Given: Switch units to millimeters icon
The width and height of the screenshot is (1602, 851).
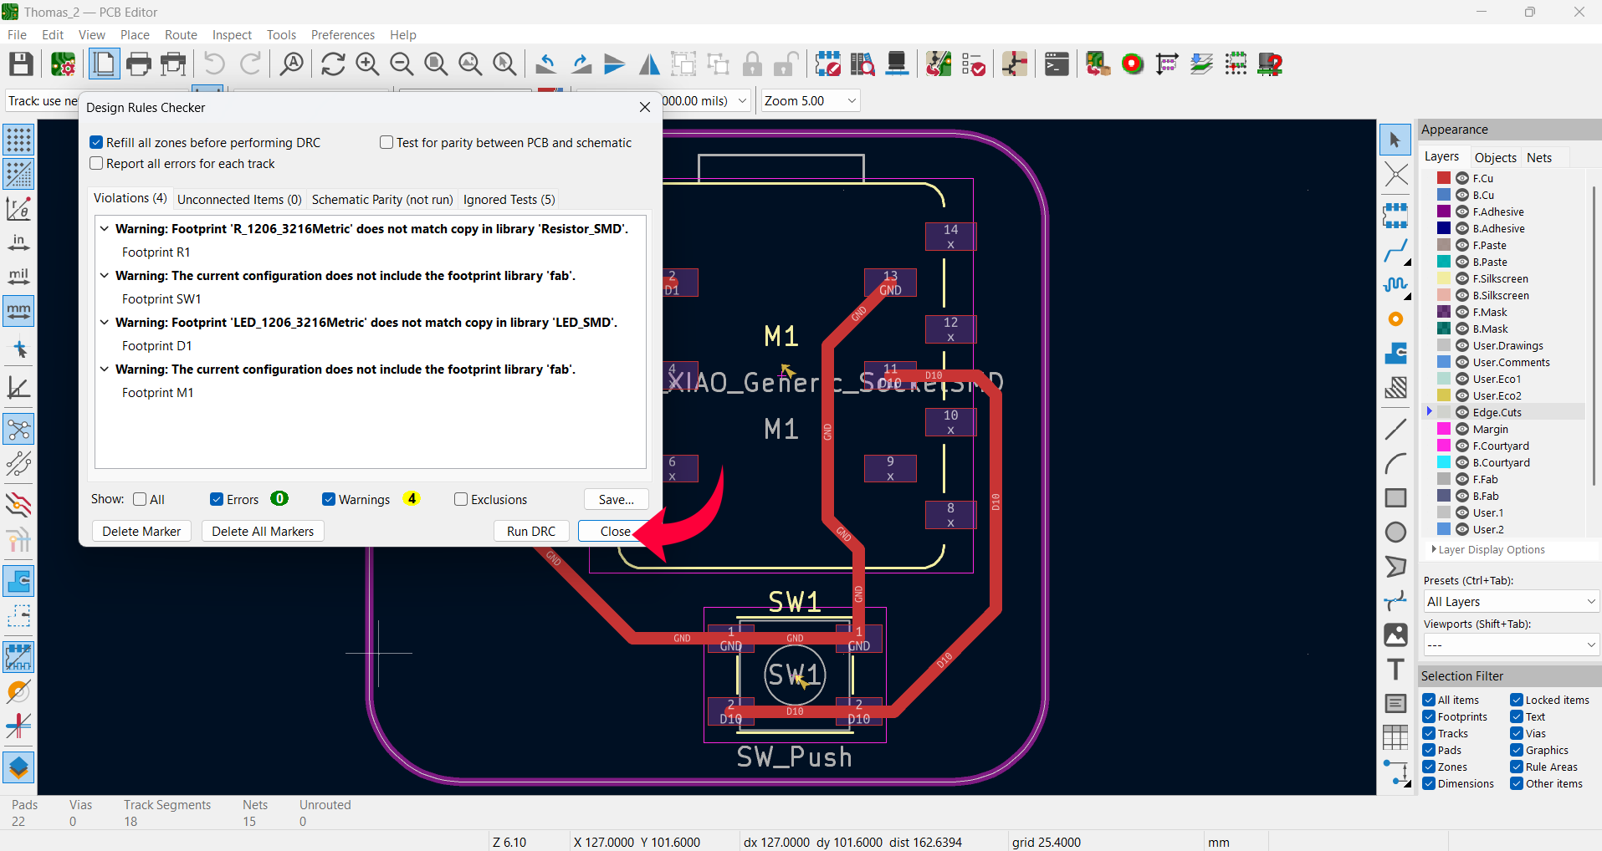Looking at the screenshot, I should click(18, 312).
